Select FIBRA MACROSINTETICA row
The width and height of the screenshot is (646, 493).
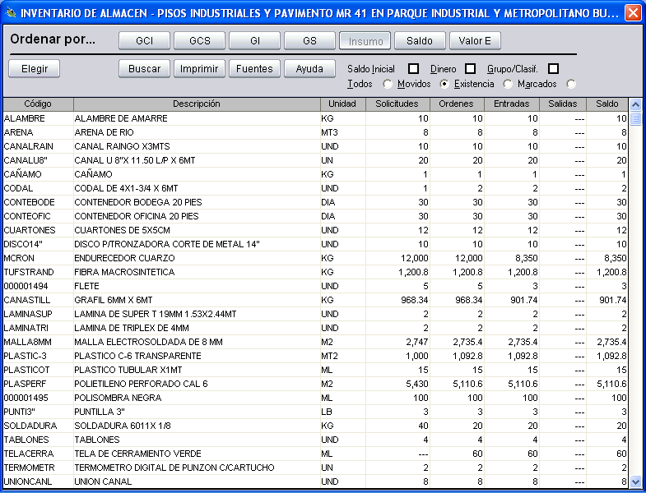click(x=315, y=273)
